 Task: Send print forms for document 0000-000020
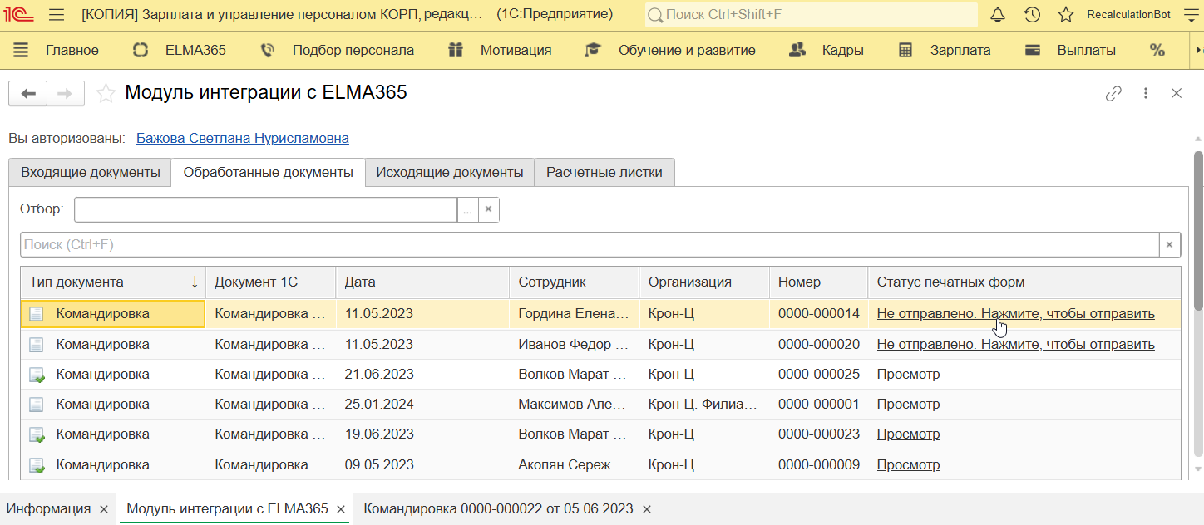[1016, 344]
